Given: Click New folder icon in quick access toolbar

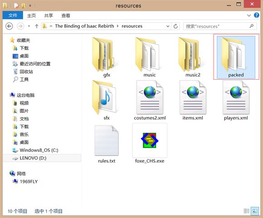Looking at the screenshot, I should [x=23, y=6].
